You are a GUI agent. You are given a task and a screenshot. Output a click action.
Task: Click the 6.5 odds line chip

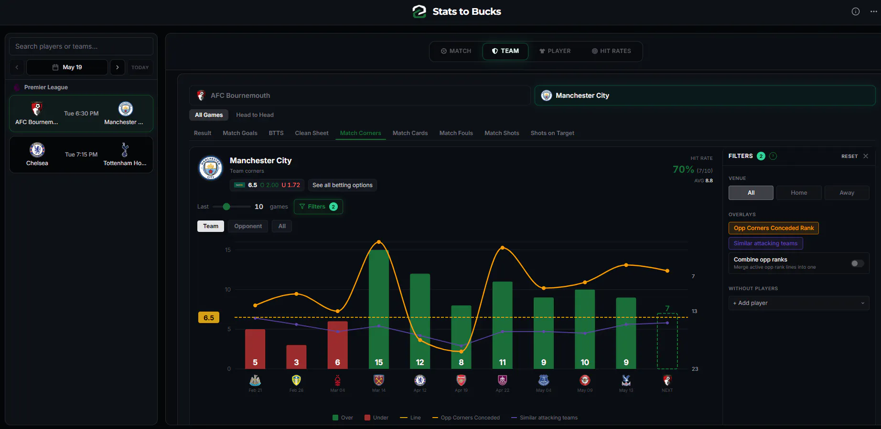point(268,185)
